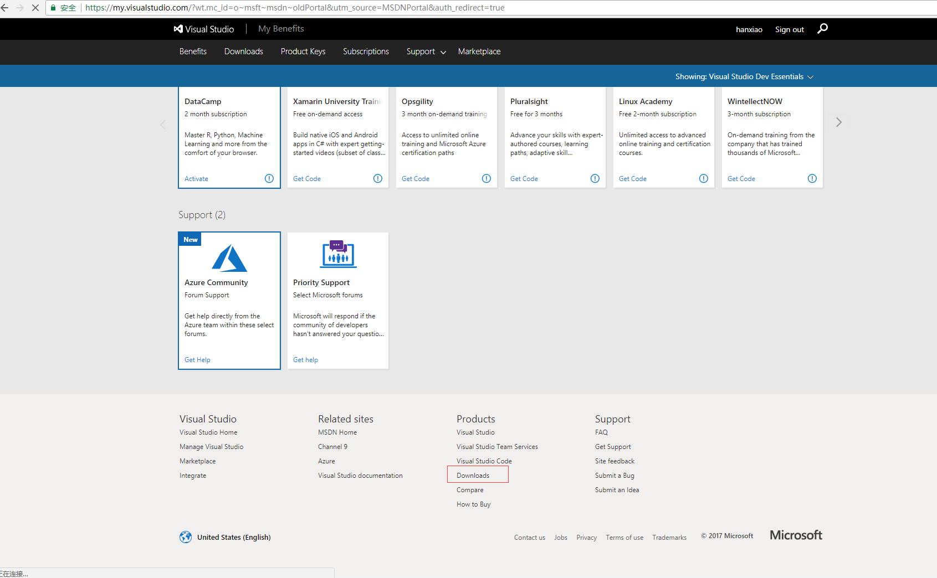Open Visual Studio Home footer link
The image size is (937, 578).
pos(208,432)
